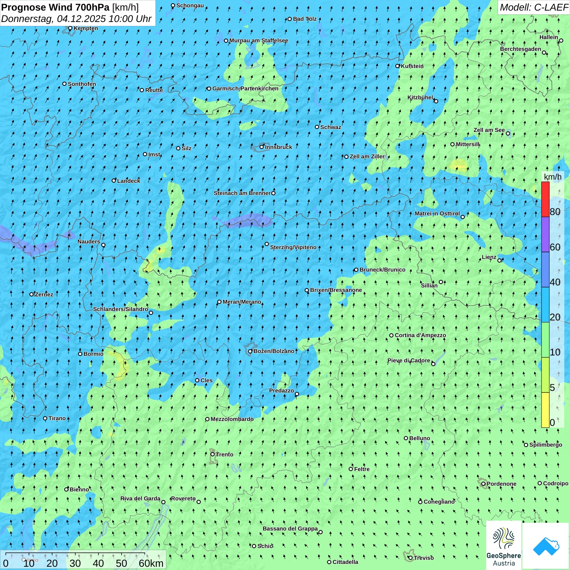This screenshot has width=570, height=570.
Task: Click the 'Imst' label
Action: tap(154, 154)
